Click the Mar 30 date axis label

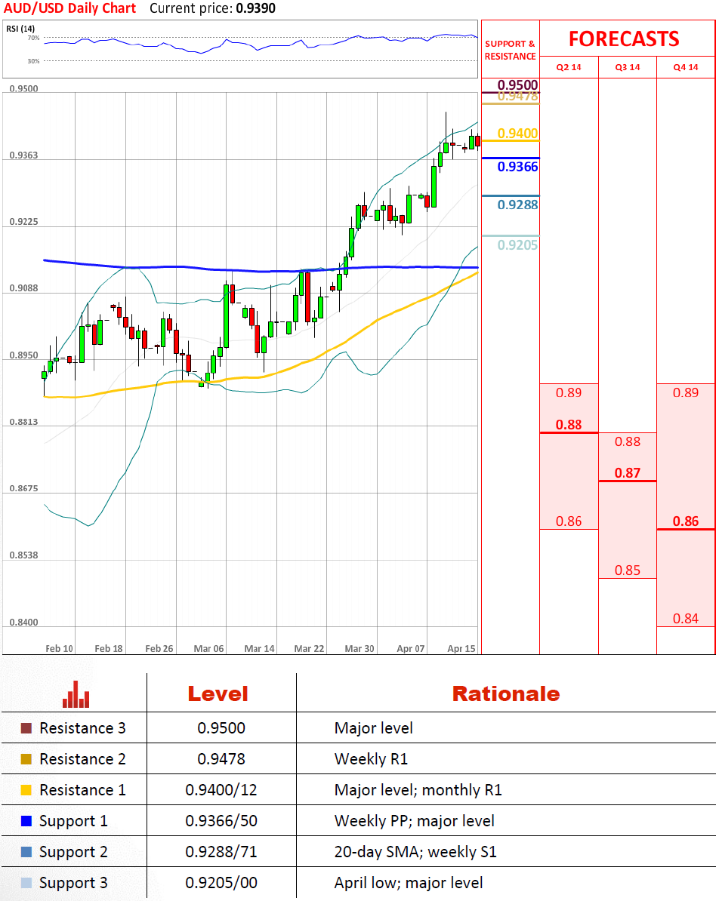tap(359, 649)
